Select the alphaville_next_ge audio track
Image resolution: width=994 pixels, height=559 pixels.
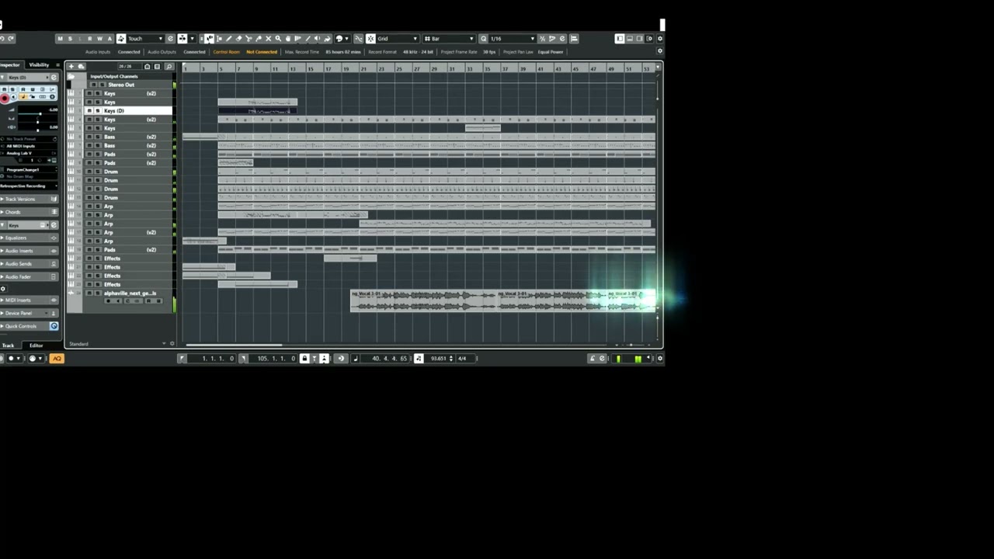[130, 293]
